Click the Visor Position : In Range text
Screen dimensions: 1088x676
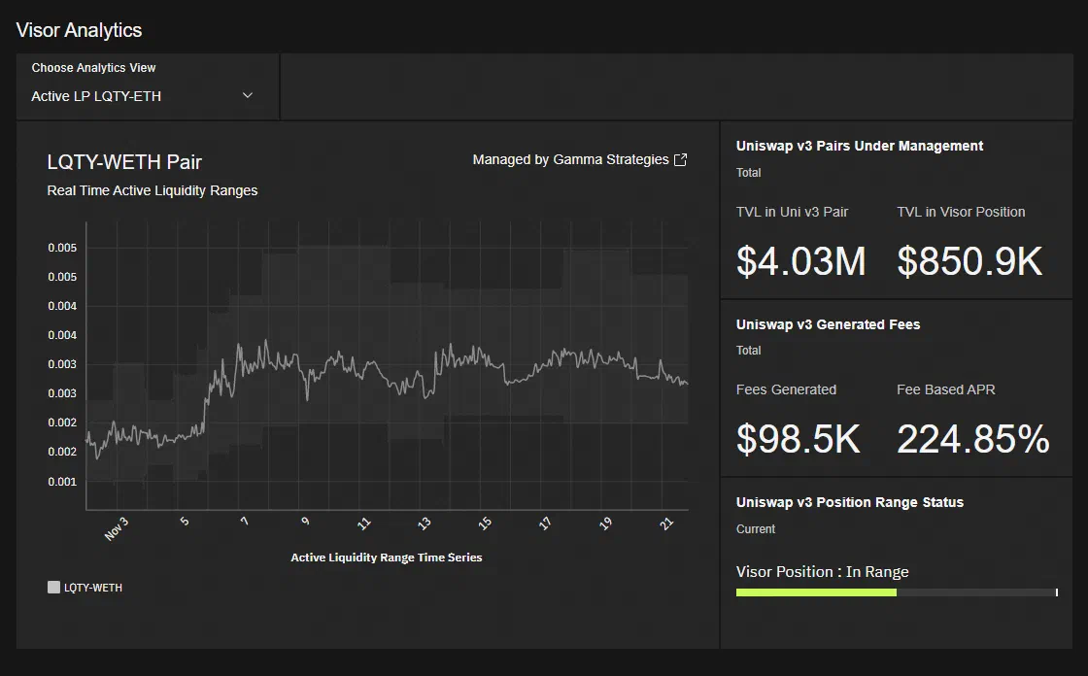(822, 572)
